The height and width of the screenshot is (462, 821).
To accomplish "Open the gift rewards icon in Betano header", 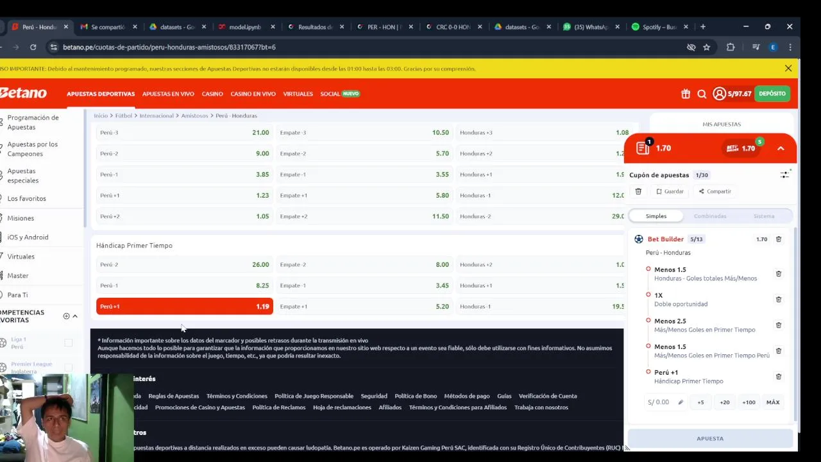I will 686,94.
